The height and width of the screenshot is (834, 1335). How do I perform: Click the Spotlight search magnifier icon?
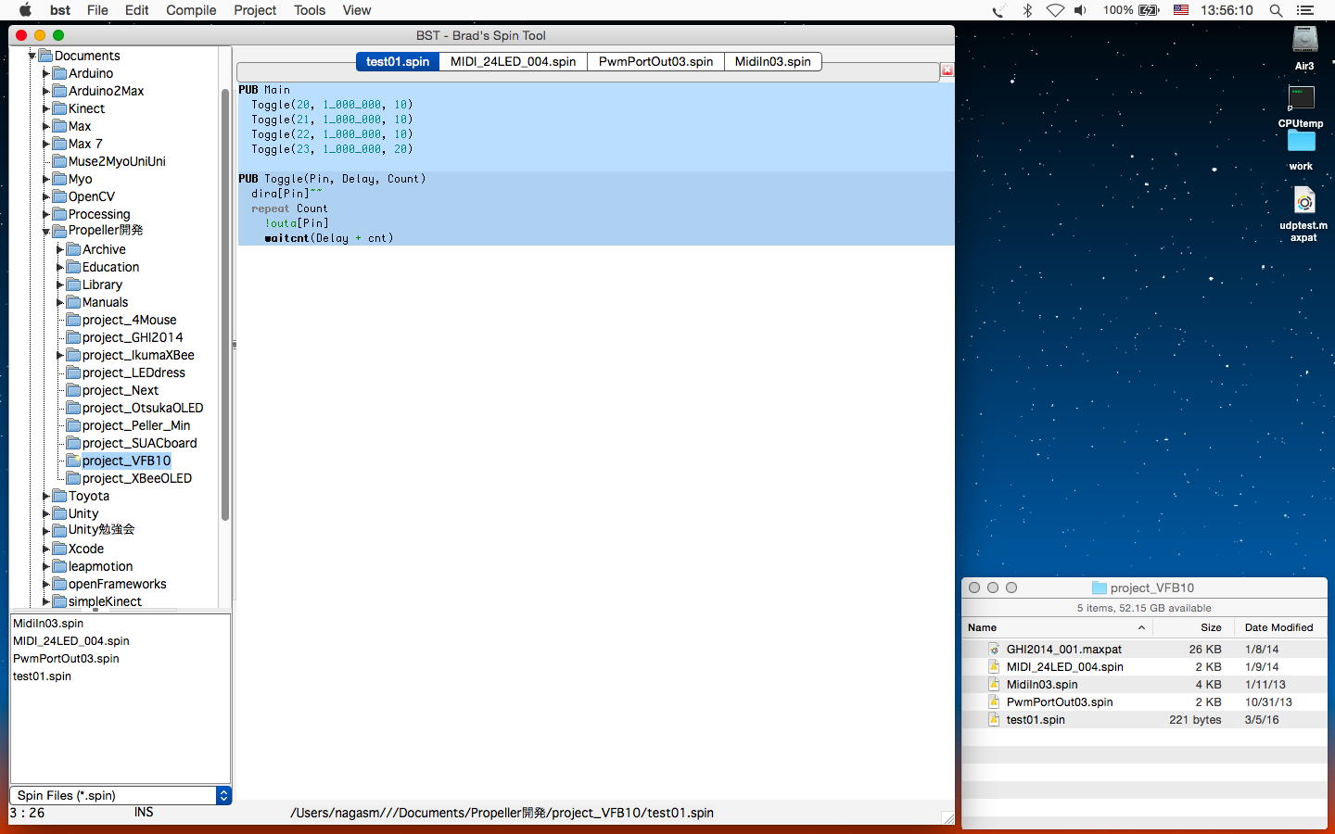(1276, 10)
